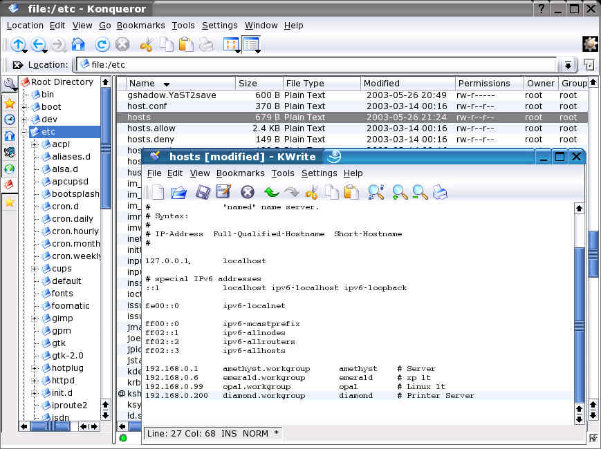Viewport: 601px width, 449px height.
Task: Click the Cut scissors in Konqueror toolbar
Action: pos(147,45)
